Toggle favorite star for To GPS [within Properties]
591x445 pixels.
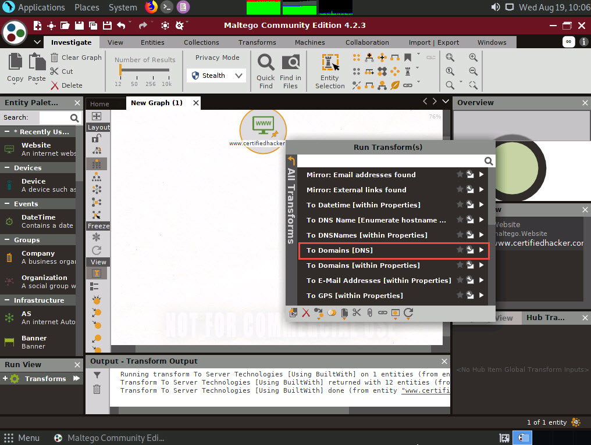(460, 295)
